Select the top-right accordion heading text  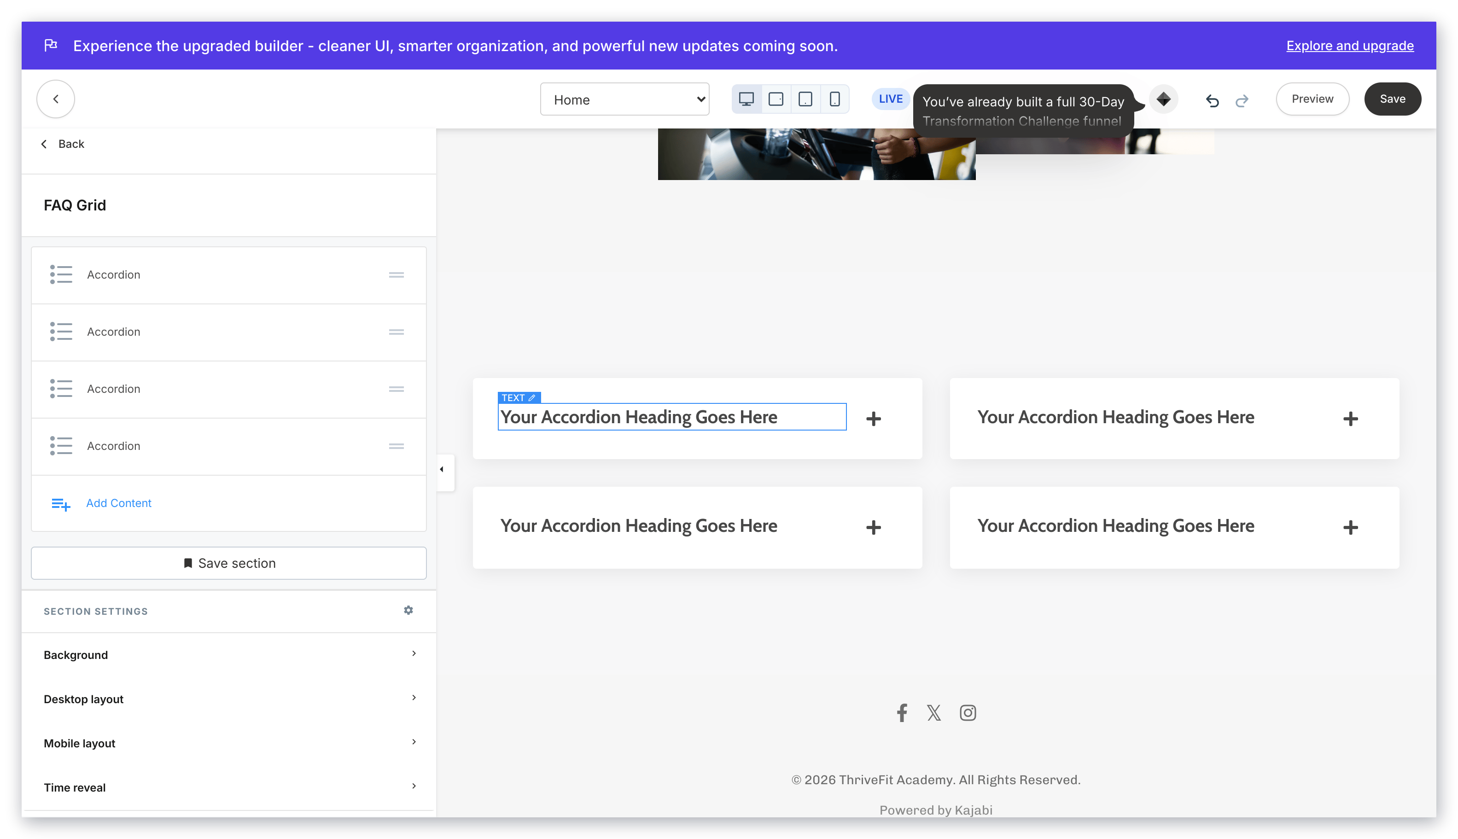coord(1116,417)
